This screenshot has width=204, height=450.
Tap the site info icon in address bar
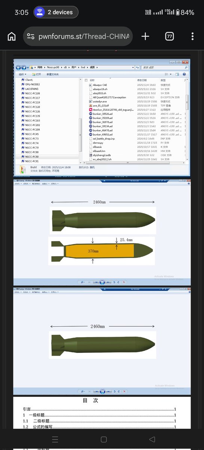click(31, 36)
